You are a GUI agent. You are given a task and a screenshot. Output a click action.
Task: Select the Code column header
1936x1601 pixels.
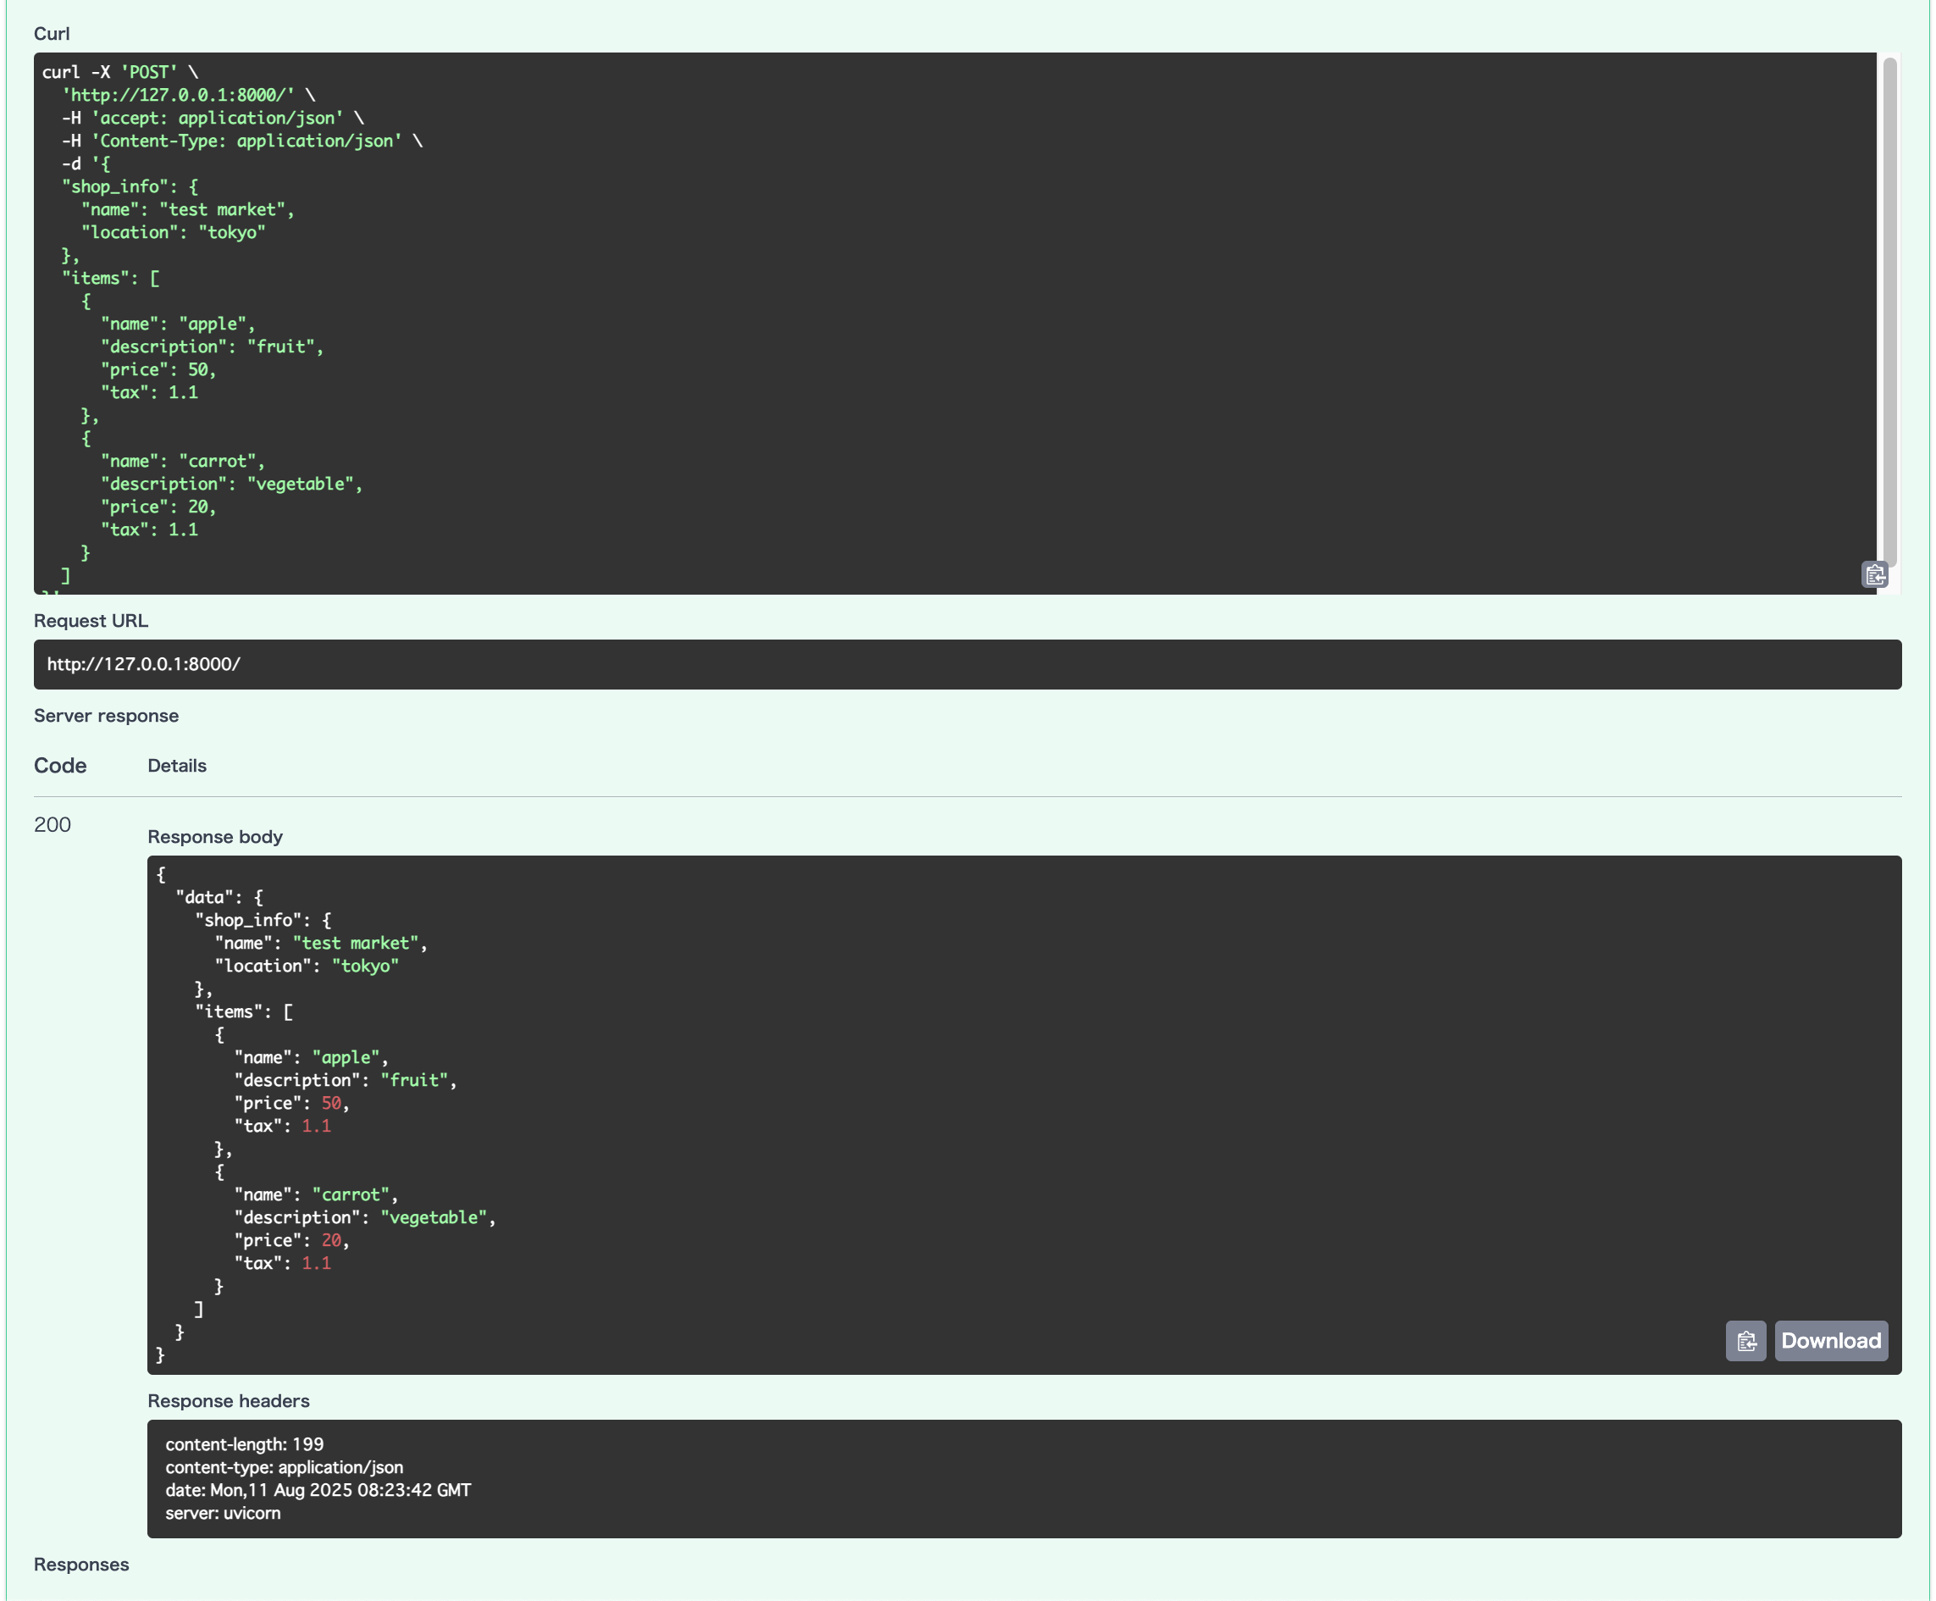pyautogui.click(x=60, y=765)
